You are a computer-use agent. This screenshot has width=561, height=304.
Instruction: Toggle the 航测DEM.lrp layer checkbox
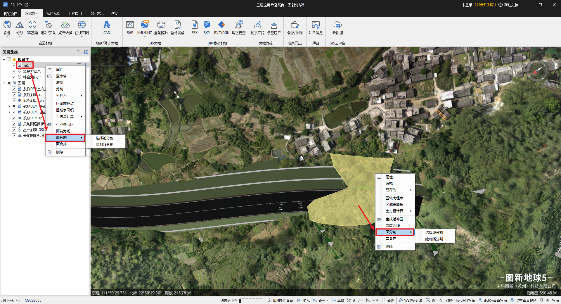coord(14,118)
